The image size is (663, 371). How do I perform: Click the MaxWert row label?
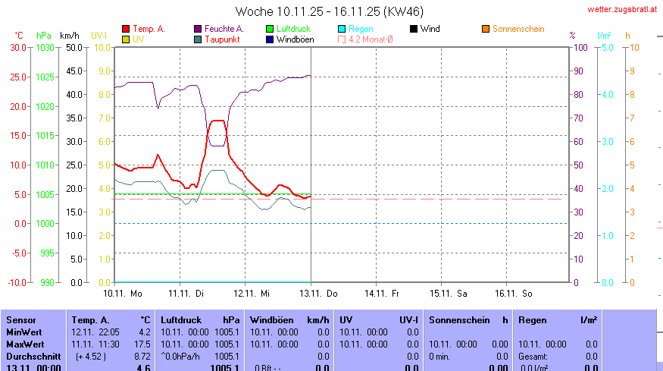pyautogui.click(x=24, y=344)
